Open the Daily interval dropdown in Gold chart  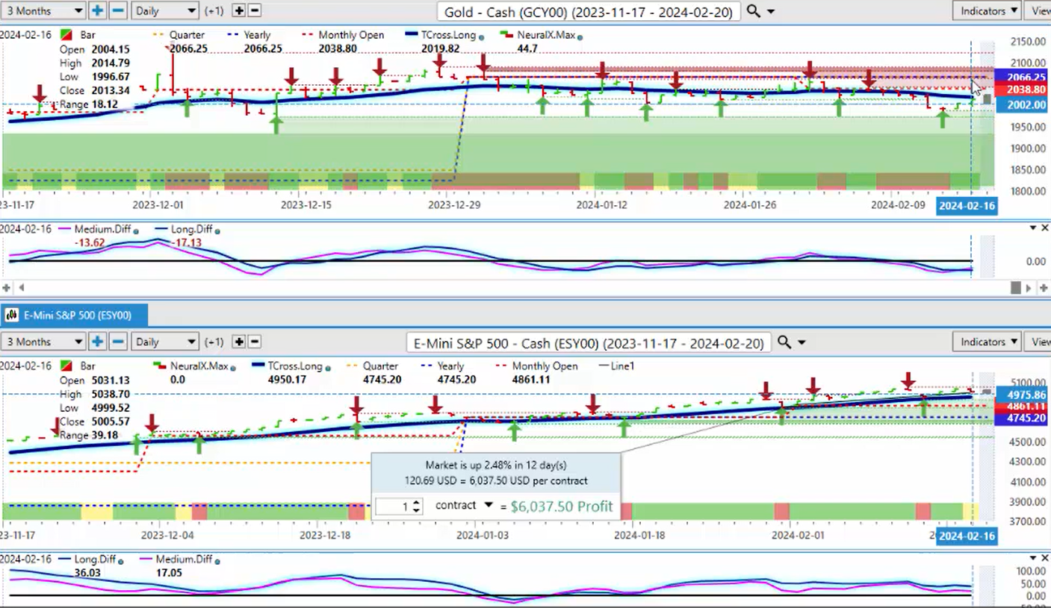[x=165, y=10]
